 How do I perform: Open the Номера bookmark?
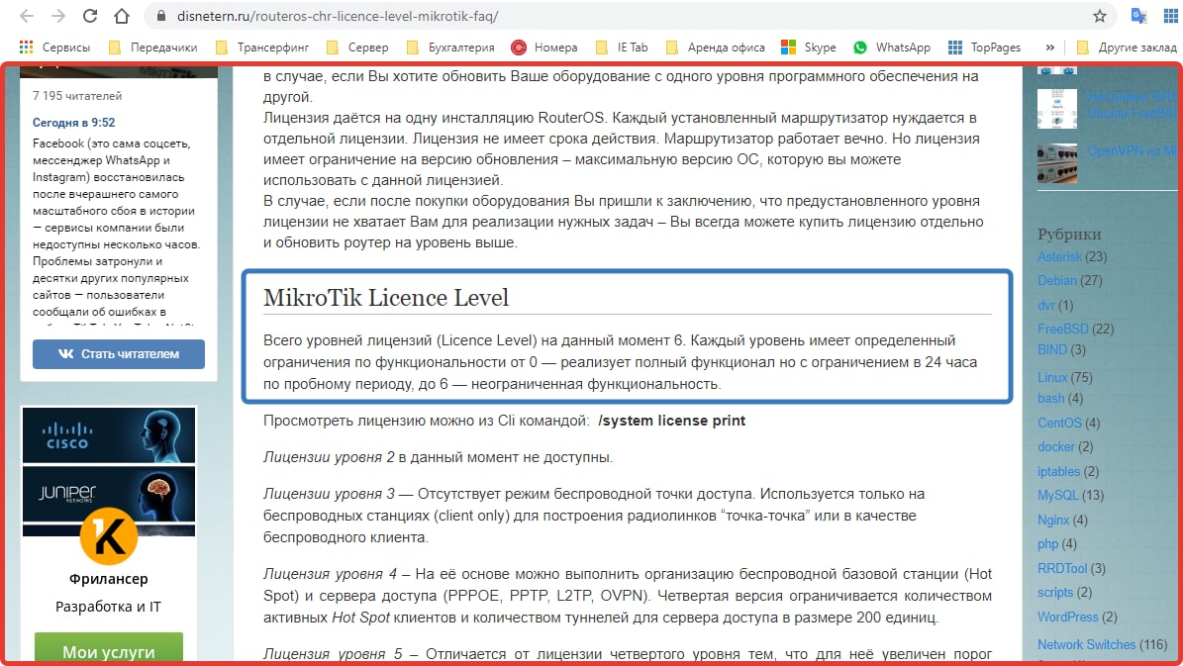543,48
